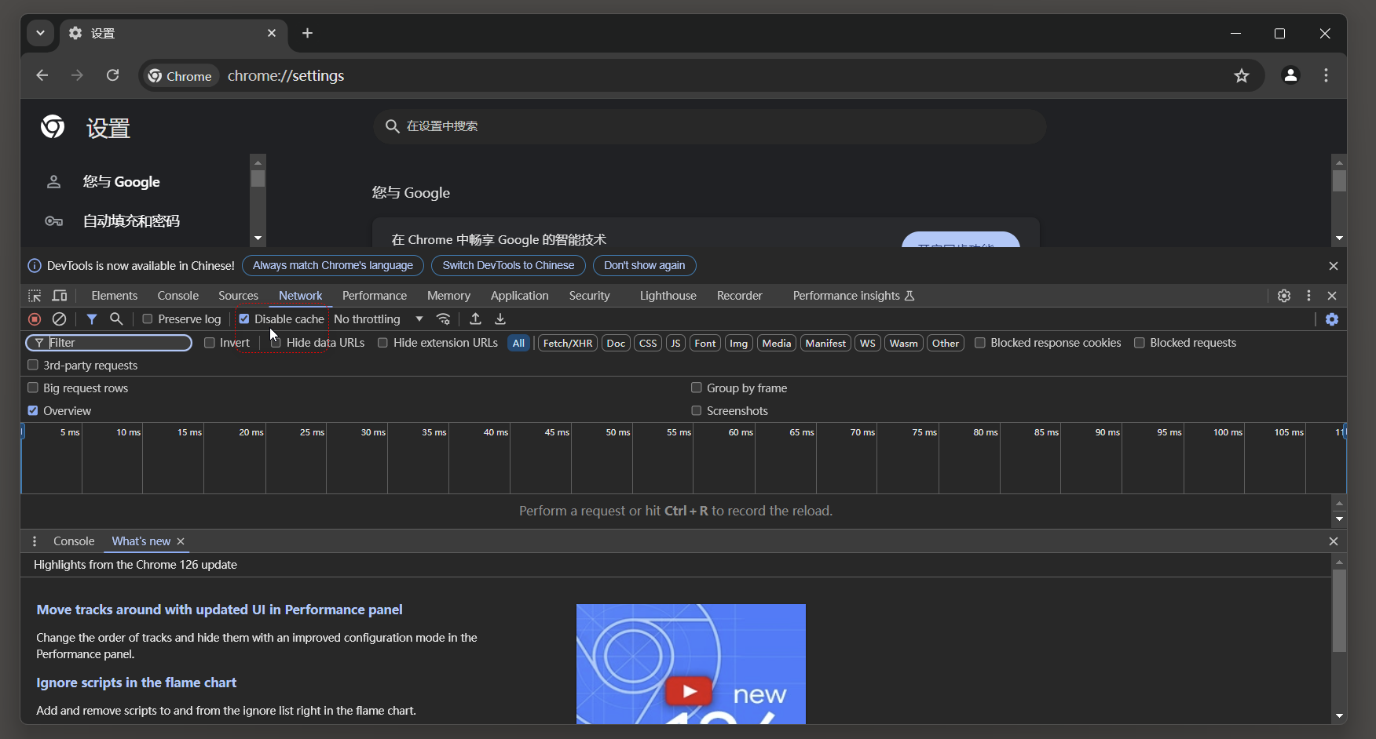Filter requests by Fetch/XHR
This screenshot has height=739, width=1376.
568,343
